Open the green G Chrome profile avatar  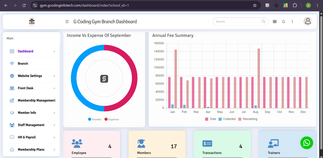click(x=308, y=6)
